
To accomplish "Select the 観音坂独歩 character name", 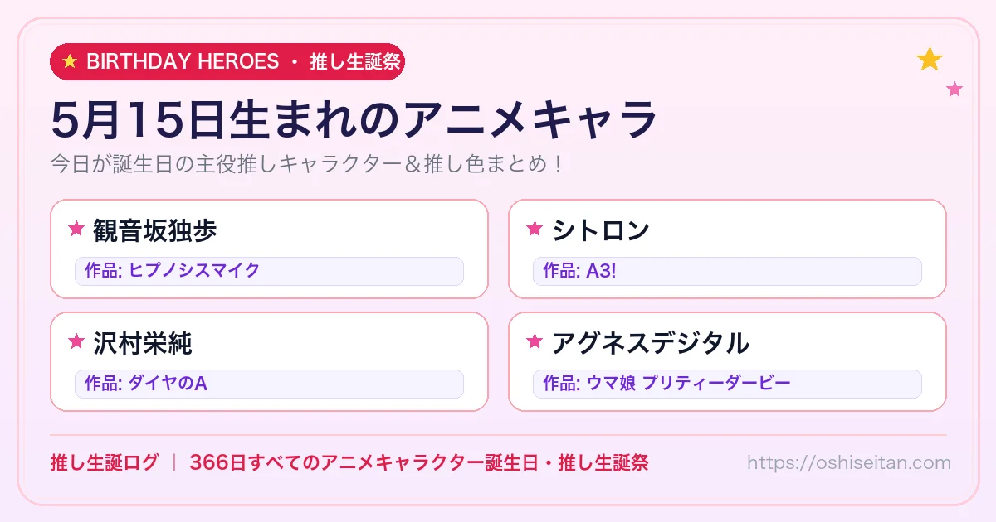I will [x=155, y=230].
